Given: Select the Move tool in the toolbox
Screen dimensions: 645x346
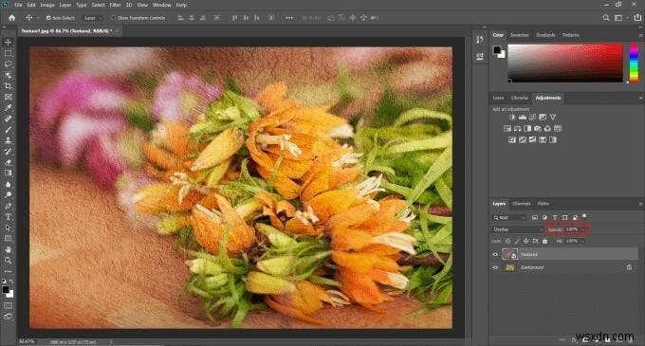Looking at the screenshot, I should pyautogui.click(x=8, y=43).
